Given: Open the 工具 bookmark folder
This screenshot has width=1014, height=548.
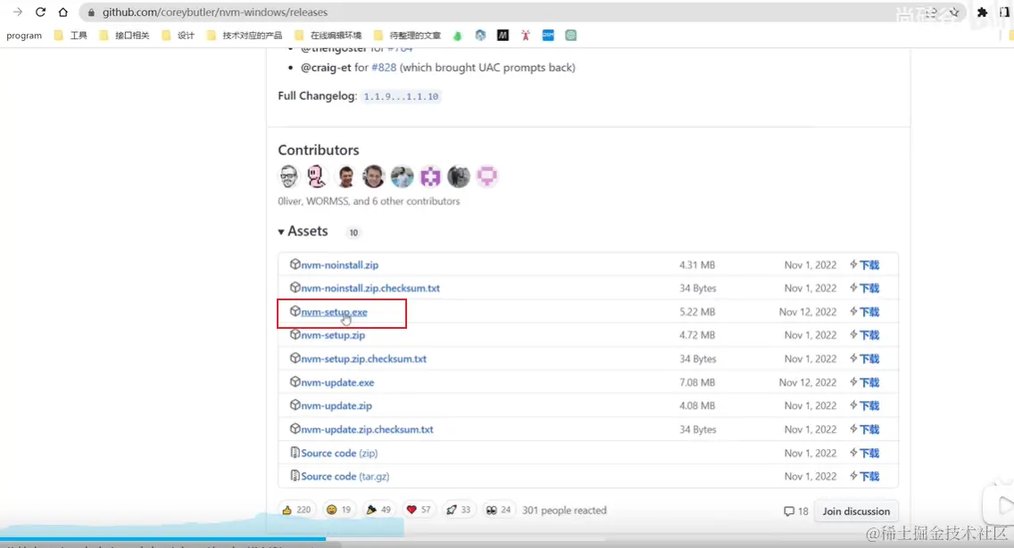Looking at the screenshot, I should coord(71,36).
